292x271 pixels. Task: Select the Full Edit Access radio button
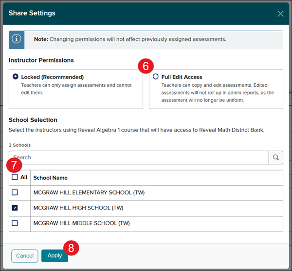point(156,77)
